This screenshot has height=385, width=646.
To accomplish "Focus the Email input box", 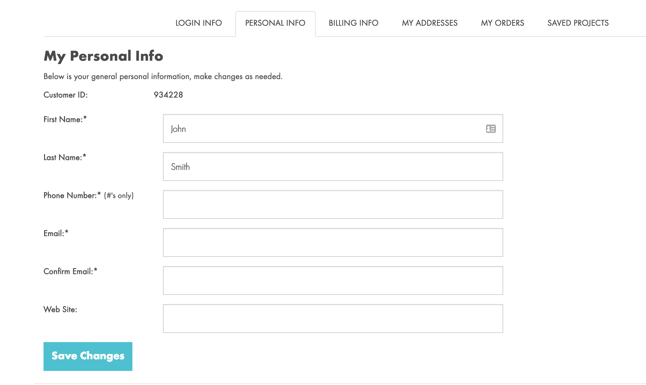I will click(333, 243).
